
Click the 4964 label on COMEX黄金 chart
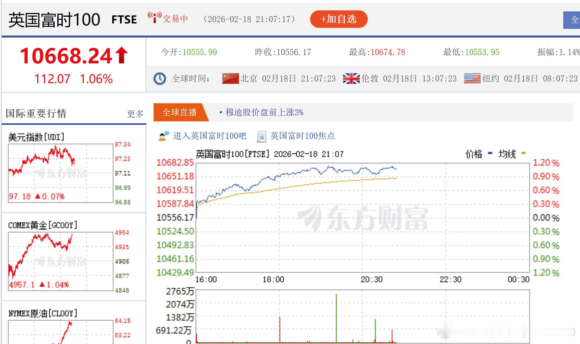[122, 233]
